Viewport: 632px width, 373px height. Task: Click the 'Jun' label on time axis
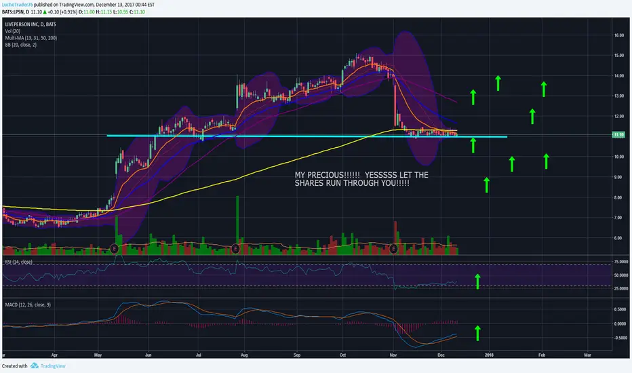[149, 355]
